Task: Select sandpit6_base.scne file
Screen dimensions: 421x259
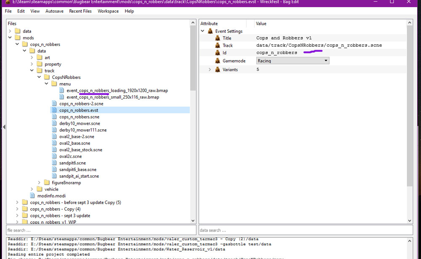Action: point(77,169)
